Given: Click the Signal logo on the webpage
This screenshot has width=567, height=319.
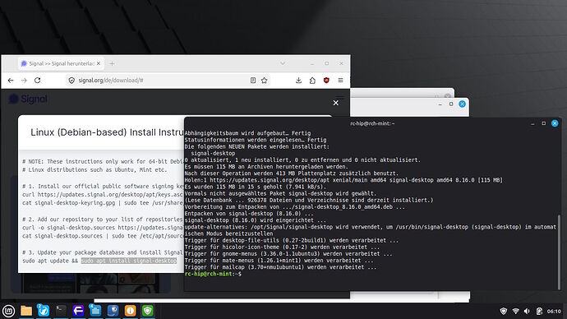Looking at the screenshot, I should click(x=28, y=99).
